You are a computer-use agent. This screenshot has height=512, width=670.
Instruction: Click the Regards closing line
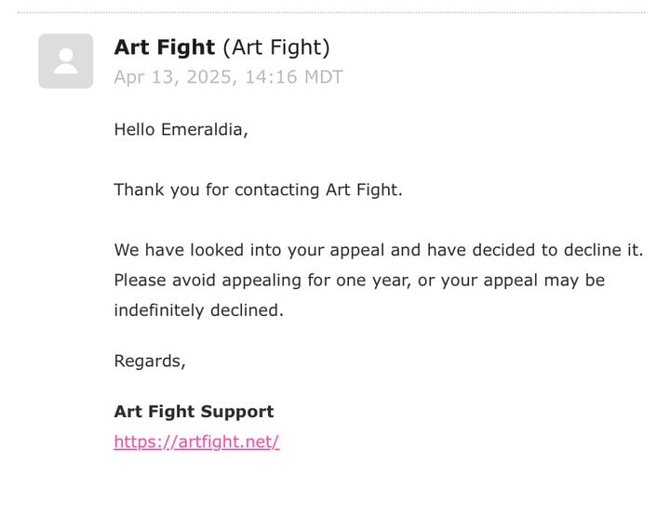pyautogui.click(x=150, y=361)
